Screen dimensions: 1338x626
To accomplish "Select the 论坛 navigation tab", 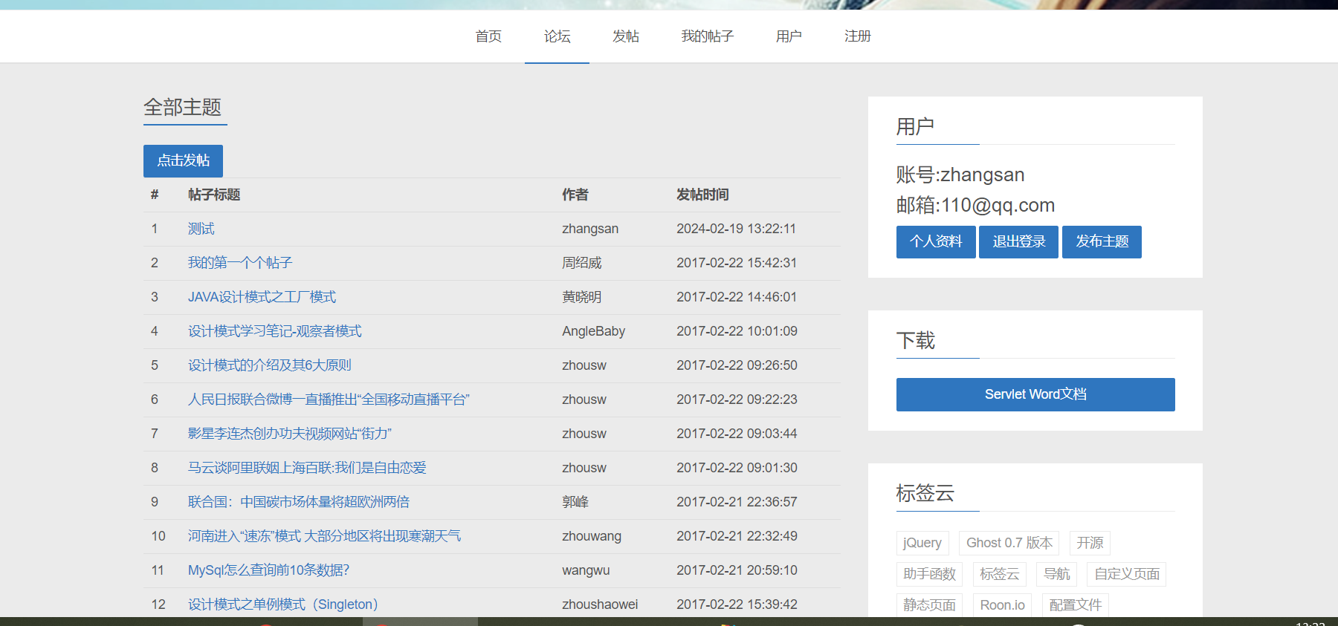I will [557, 36].
